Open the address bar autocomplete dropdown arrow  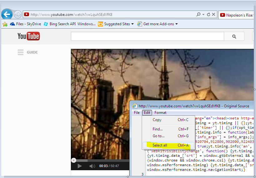[203, 15]
